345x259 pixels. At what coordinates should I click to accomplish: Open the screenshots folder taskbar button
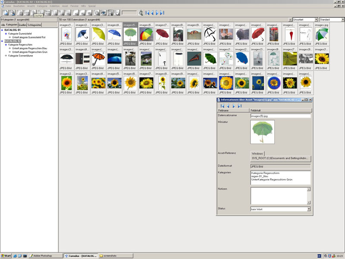point(116,256)
